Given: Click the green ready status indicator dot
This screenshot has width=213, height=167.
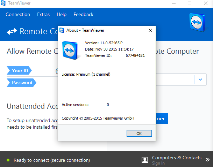Looking at the screenshot, I should coord(8,160).
